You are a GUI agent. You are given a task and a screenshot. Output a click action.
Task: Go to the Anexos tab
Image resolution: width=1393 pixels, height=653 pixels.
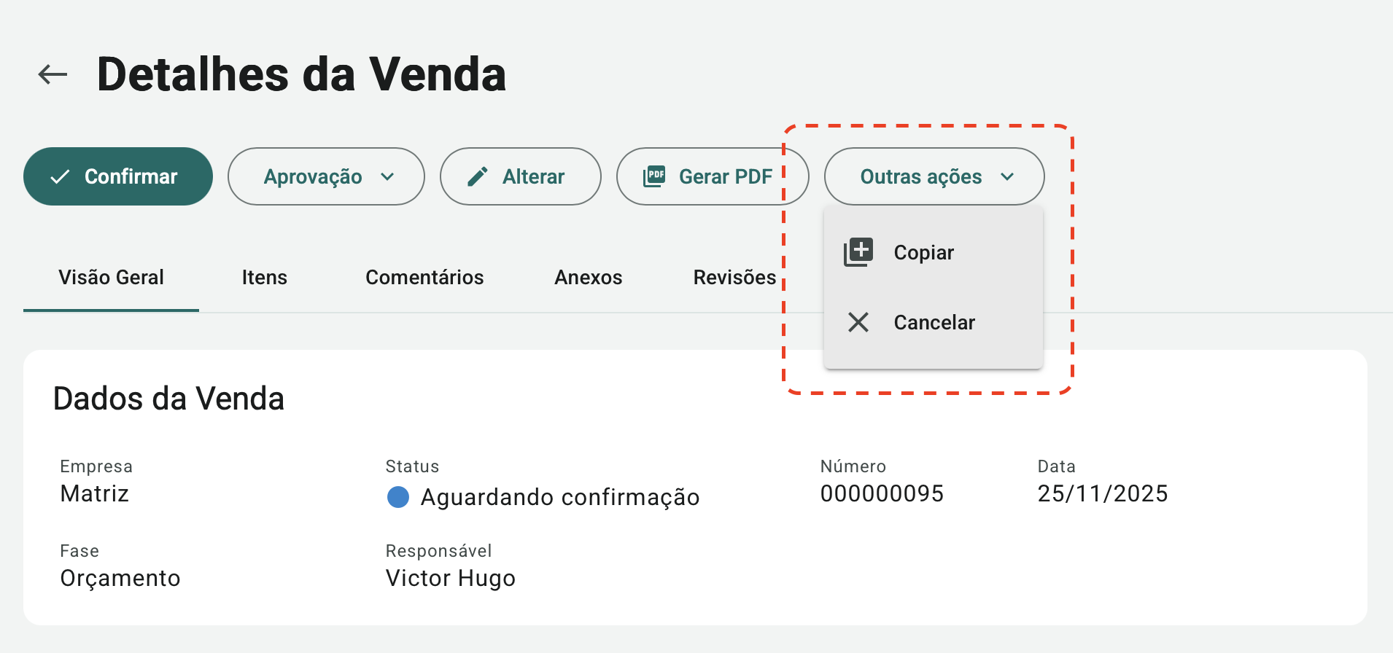pyautogui.click(x=589, y=277)
